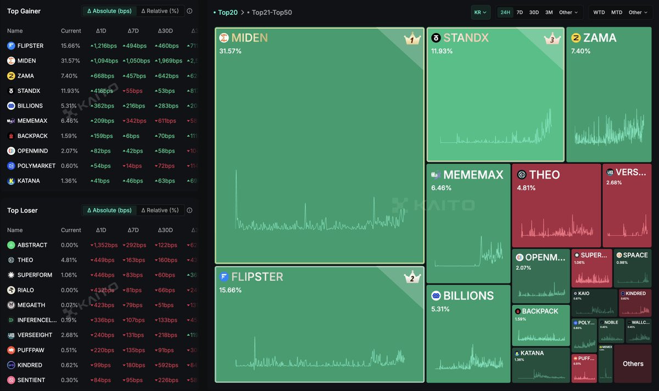Viewport: 659px width, 391px height.
Task: Click the KINDRED logo in Top Loser list
Action: (11, 365)
